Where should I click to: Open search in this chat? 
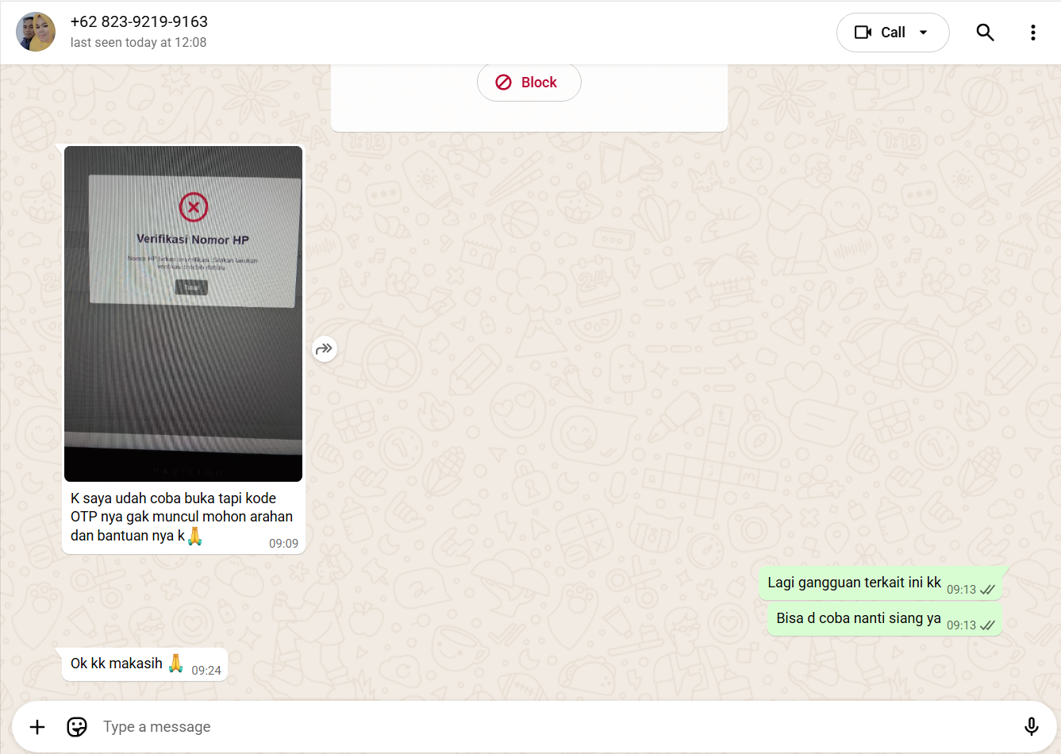coord(985,33)
